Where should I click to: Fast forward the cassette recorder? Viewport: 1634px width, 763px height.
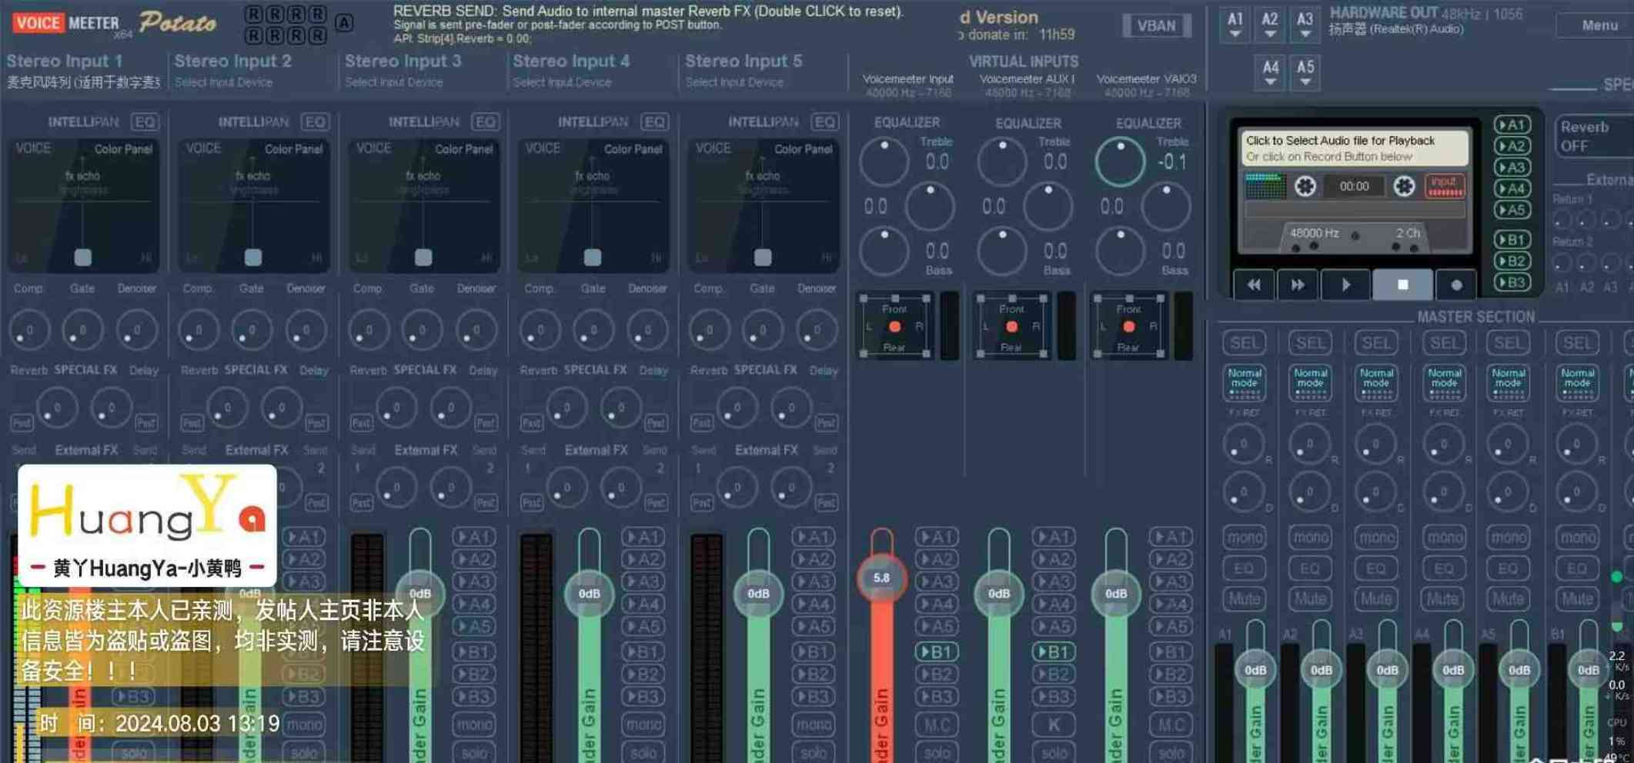[1298, 285]
